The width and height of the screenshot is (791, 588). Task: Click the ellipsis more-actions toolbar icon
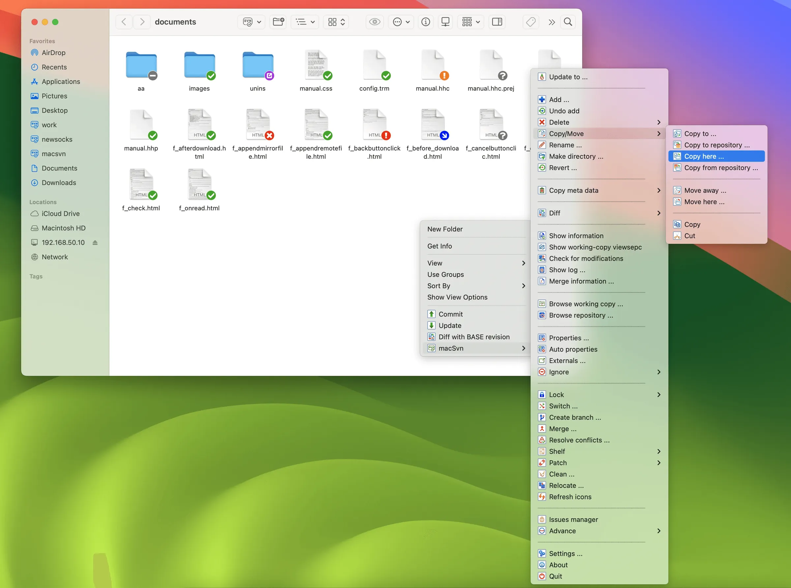[x=400, y=22]
